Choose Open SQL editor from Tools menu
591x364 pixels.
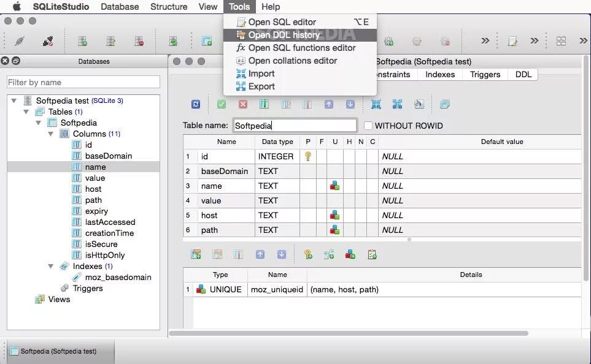click(300, 22)
